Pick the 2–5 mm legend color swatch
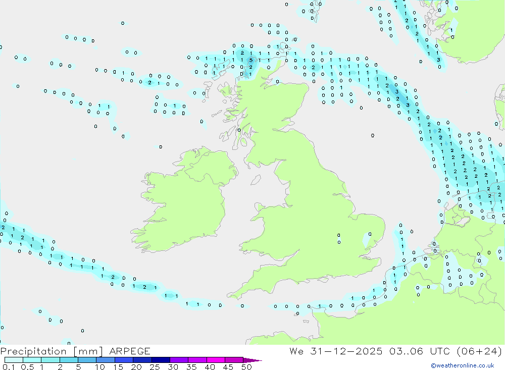This screenshot has height=370, width=505. click(x=69, y=360)
